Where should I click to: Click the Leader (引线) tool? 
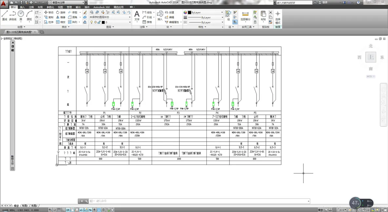tap(147, 17)
